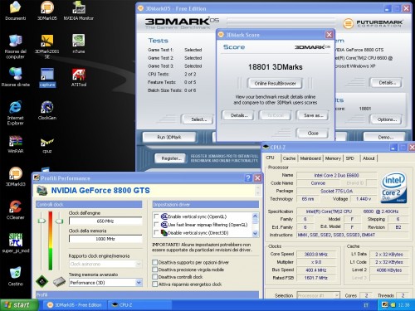Click the GPU chip icon in Profili Performance
The height and width of the screenshot is (311, 415).
click(x=41, y=282)
